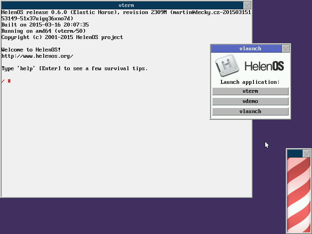Close the vlaunch launcher window

286,49
